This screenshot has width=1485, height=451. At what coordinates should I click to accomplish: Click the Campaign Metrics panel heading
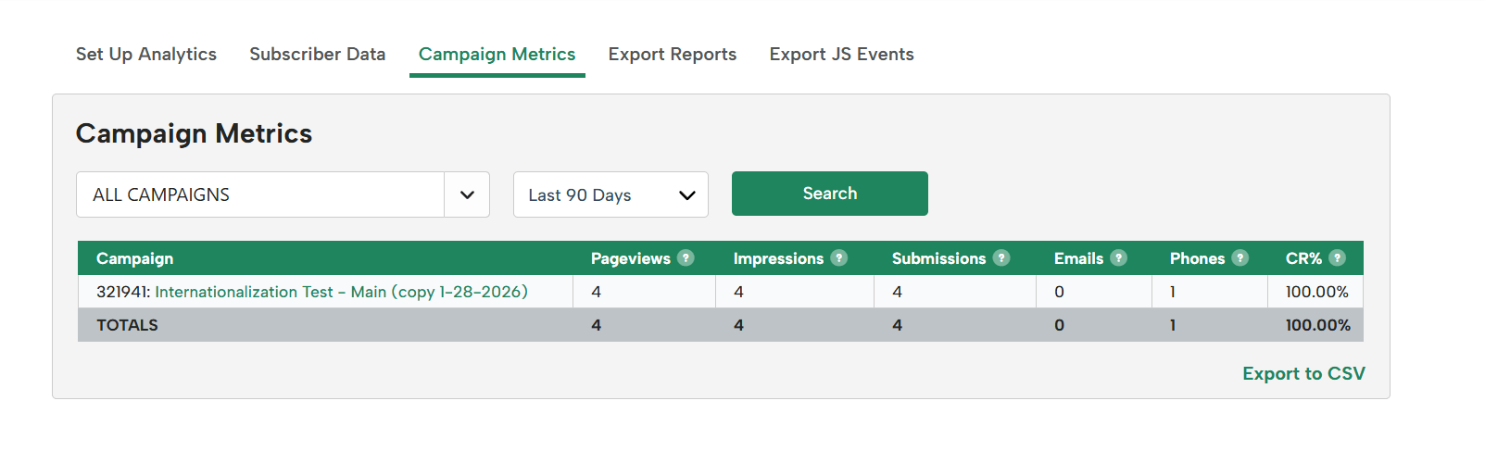pos(194,133)
